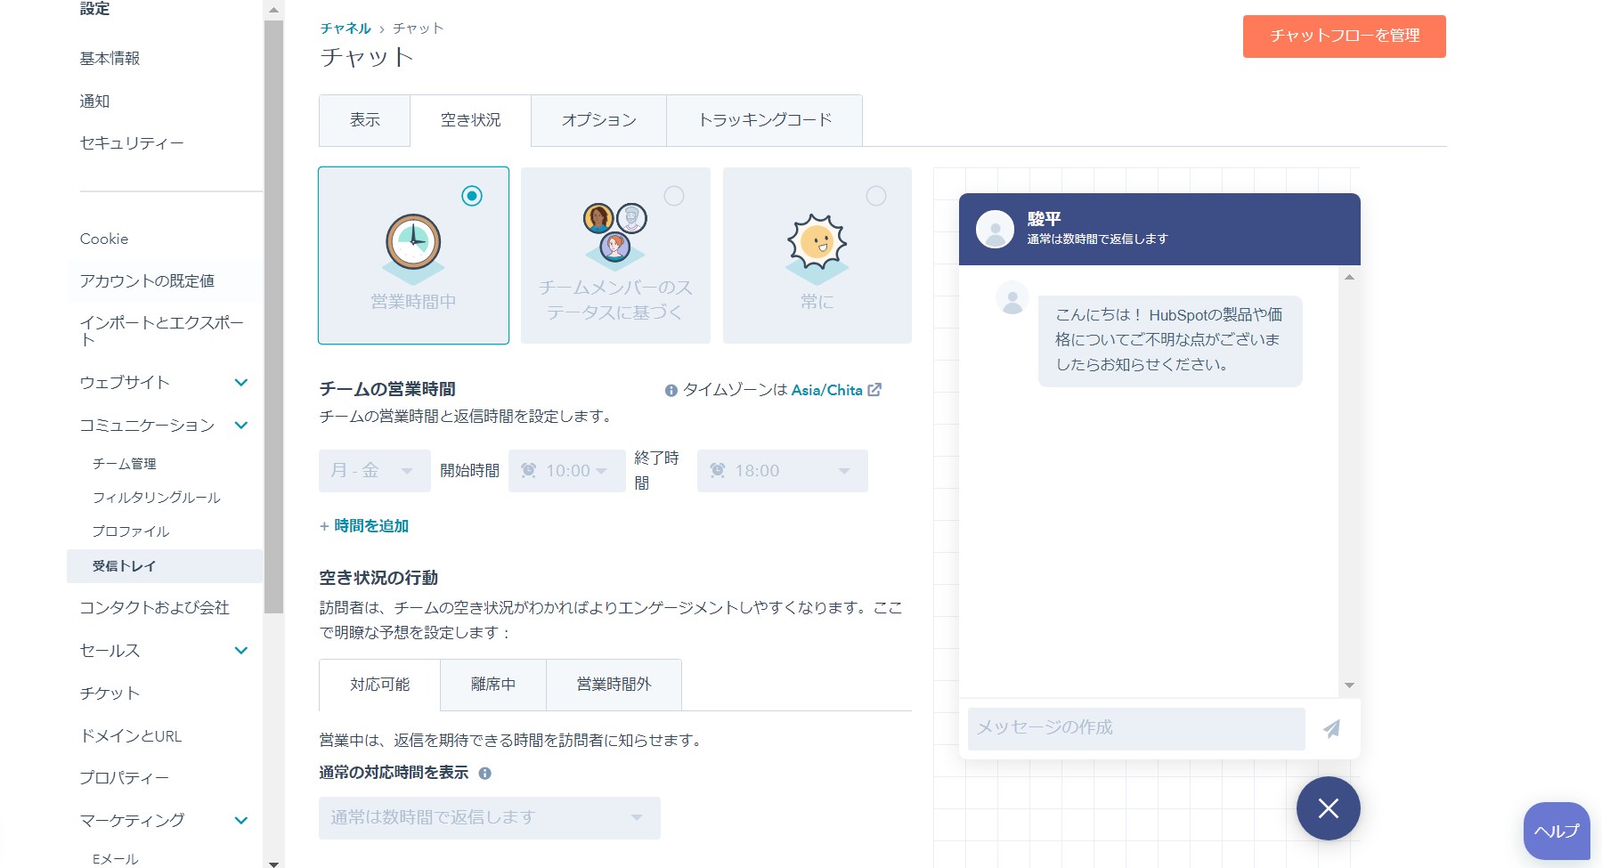Viewport: 1602px width, 868px height.
Task: Open the ヘルプ button
Action: tap(1557, 831)
